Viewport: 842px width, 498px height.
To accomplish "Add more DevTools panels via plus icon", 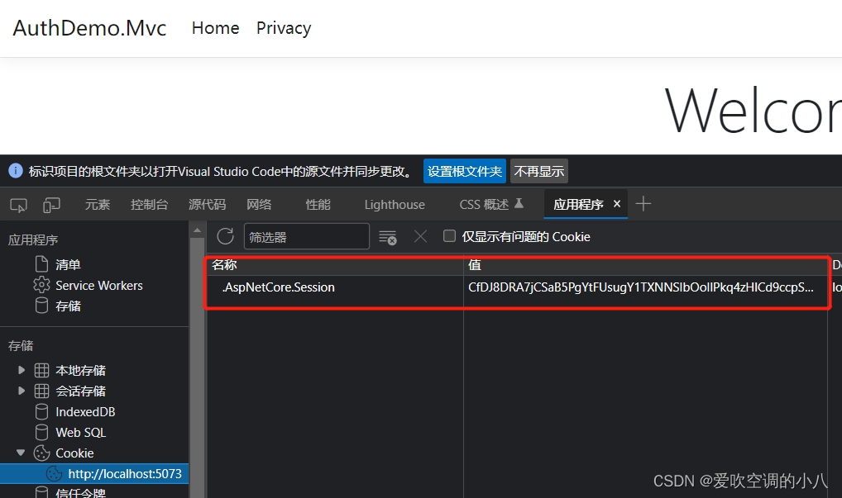I will pyautogui.click(x=643, y=203).
